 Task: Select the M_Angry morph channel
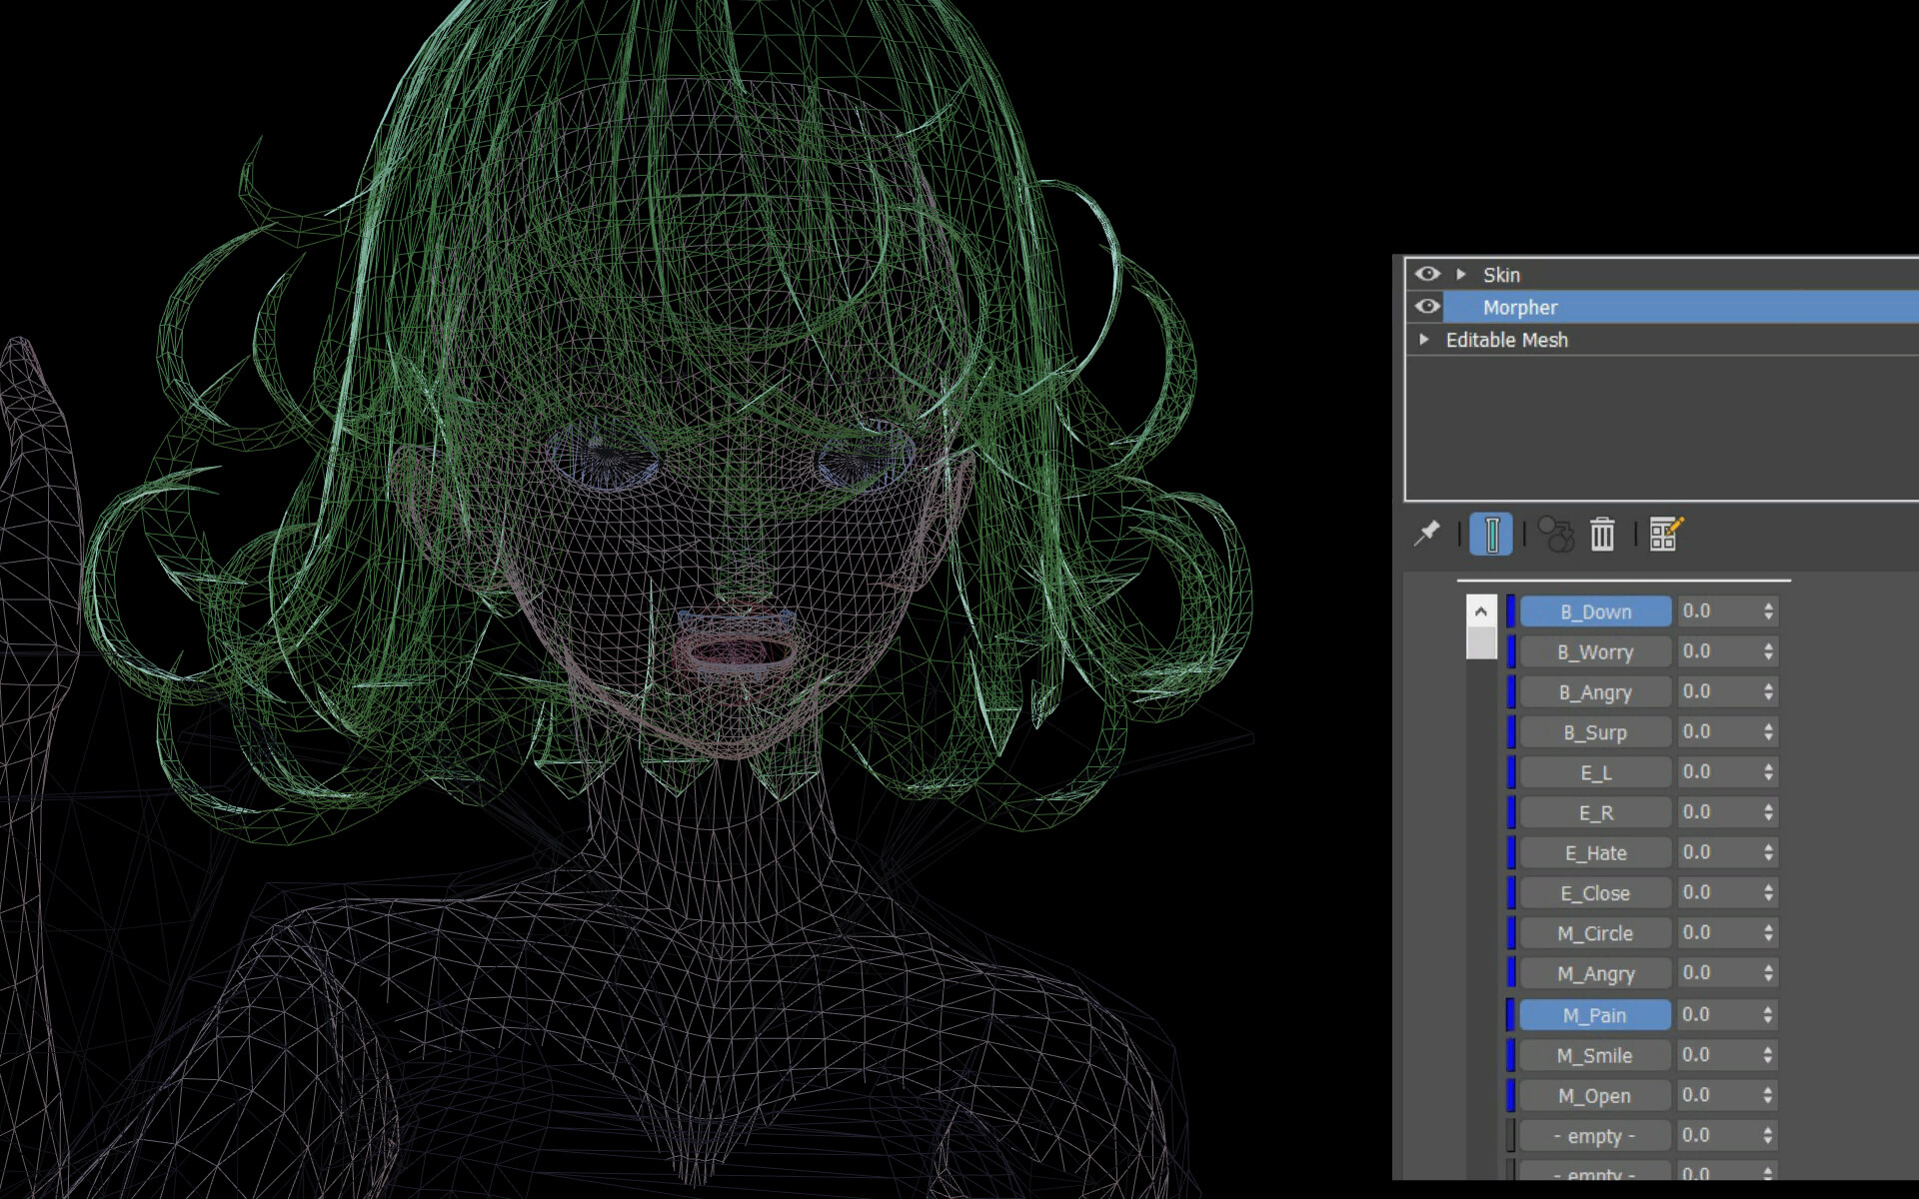1595,973
